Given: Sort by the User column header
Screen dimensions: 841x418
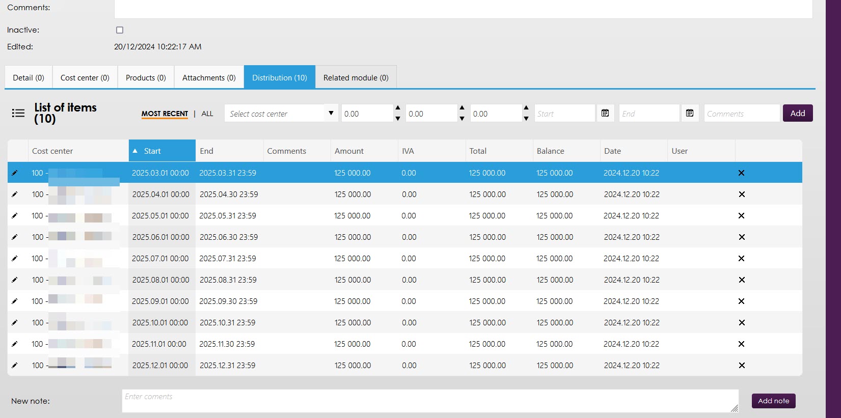Looking at the screenshot, I should coord(701,151).
